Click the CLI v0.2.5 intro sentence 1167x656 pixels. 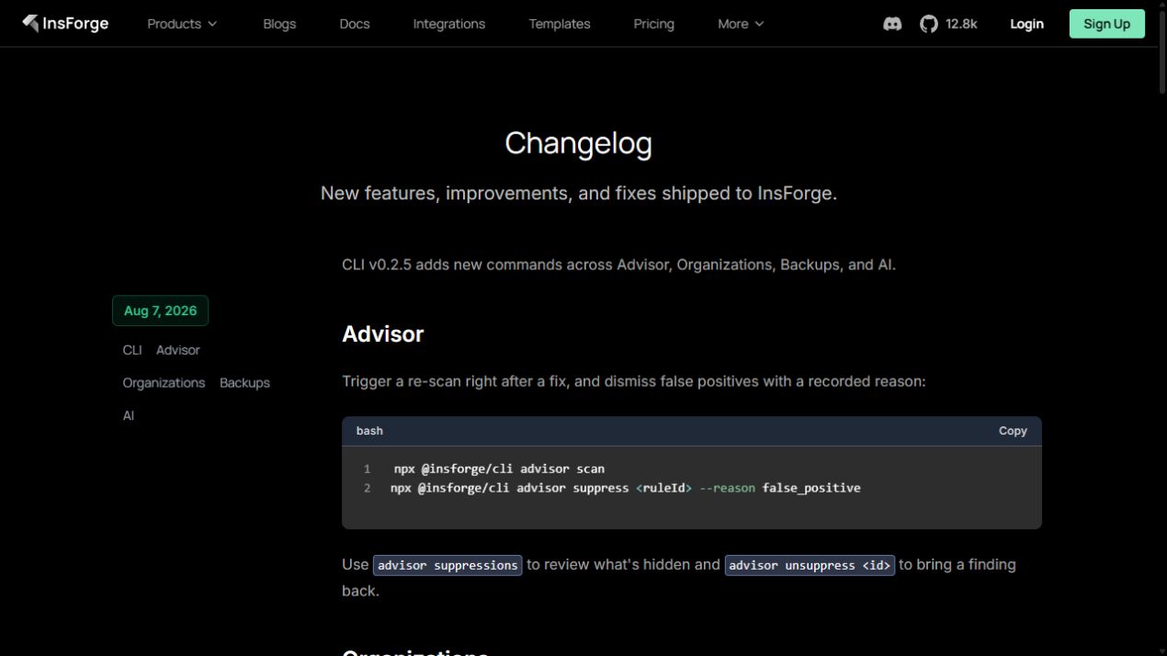pyautogui.click(x=618, y=265)
